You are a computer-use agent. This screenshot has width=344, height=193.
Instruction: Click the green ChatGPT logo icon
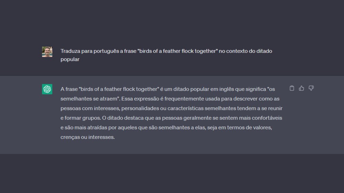point(47,89)
